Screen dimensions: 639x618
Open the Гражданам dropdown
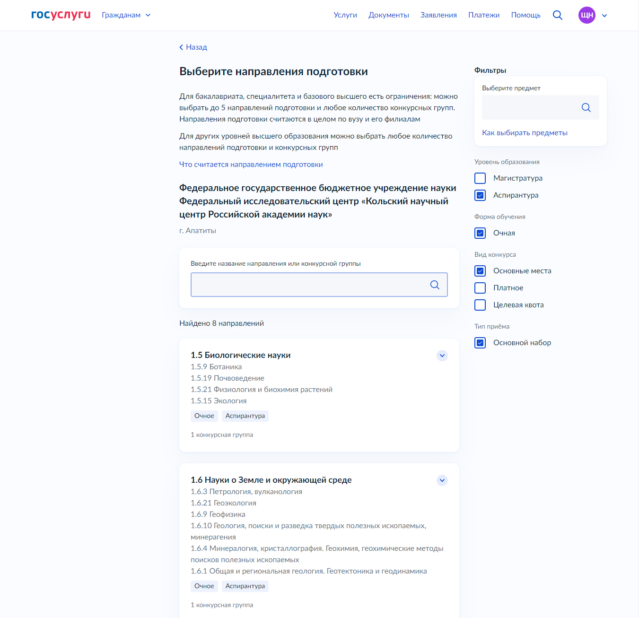[x=126, y=15]
